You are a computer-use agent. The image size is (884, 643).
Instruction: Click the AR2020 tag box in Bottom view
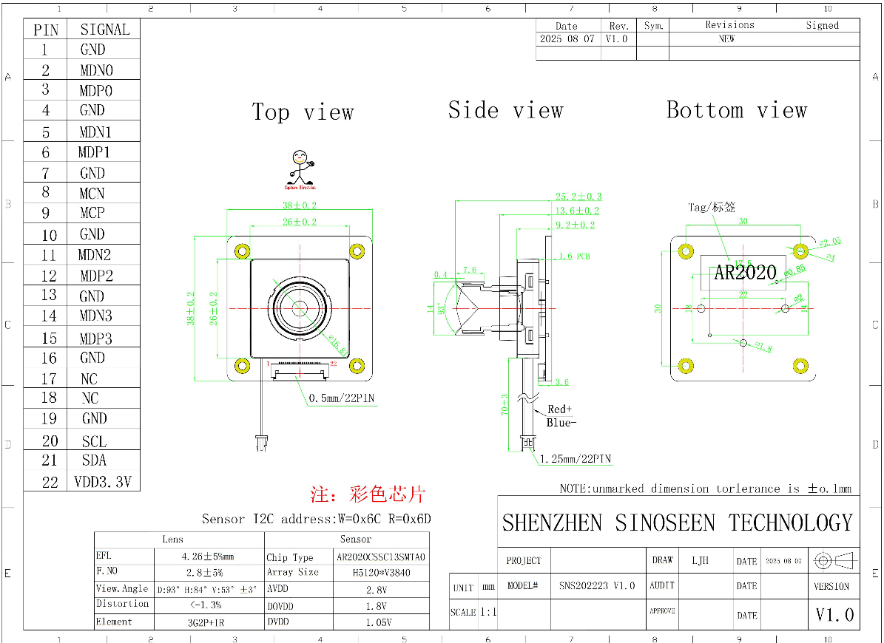pos(743,273)
